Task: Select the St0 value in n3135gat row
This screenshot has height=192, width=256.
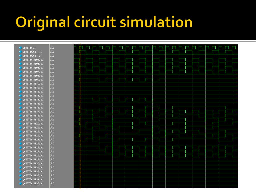Action: [x=52, y=184]
